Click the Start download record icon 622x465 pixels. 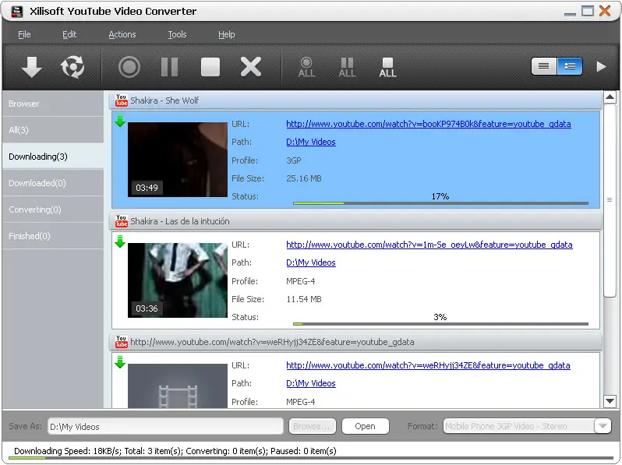129,67
